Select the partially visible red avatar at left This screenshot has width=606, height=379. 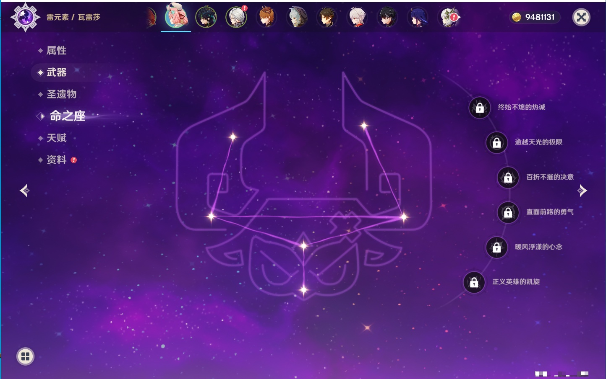pyautogui.click(x=151, y=17)
